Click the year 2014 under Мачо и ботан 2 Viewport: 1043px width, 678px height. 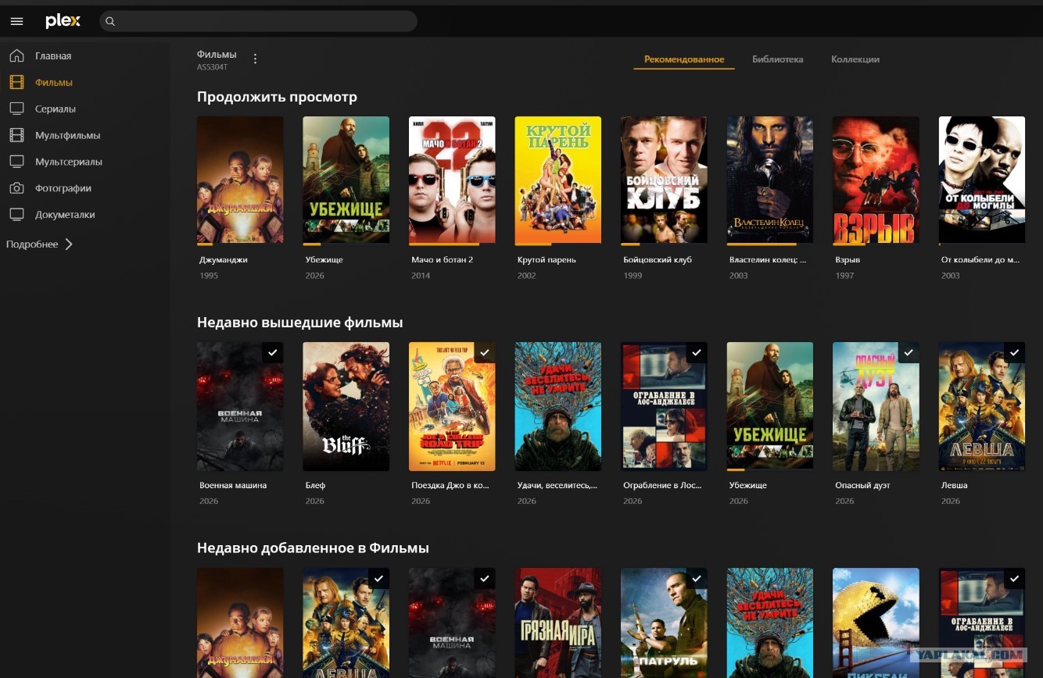(421, 276)
